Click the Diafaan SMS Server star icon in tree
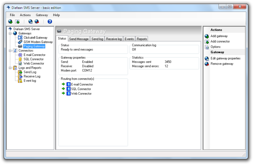Screen dimensions: 253x164 click(x=10, y=29)
